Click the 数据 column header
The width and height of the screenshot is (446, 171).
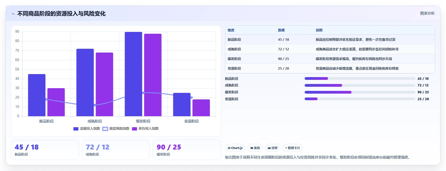click(x=281, y=30)
